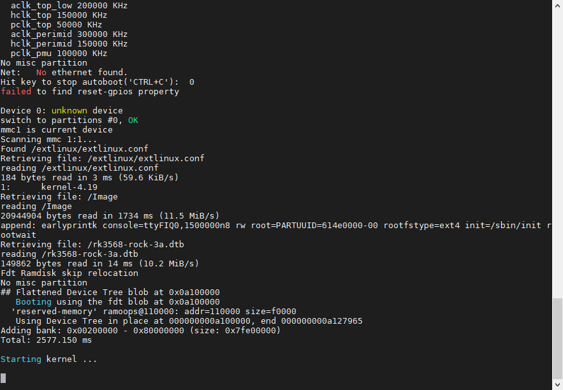Click the 'Starting kernel ...' line

pos(48,359)
